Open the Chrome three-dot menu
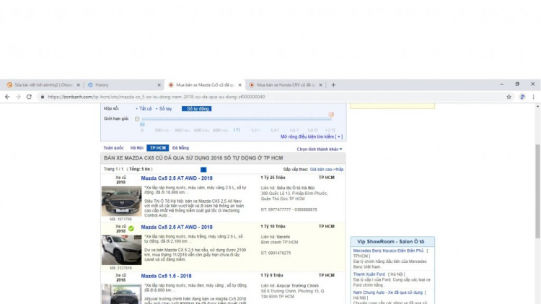The width and height of the screenshot is (541, 304). point(533,97)
